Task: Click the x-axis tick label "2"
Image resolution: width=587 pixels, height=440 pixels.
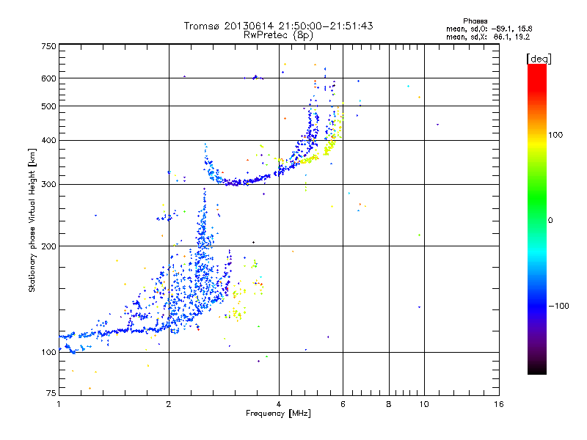Action: point(169,404)
